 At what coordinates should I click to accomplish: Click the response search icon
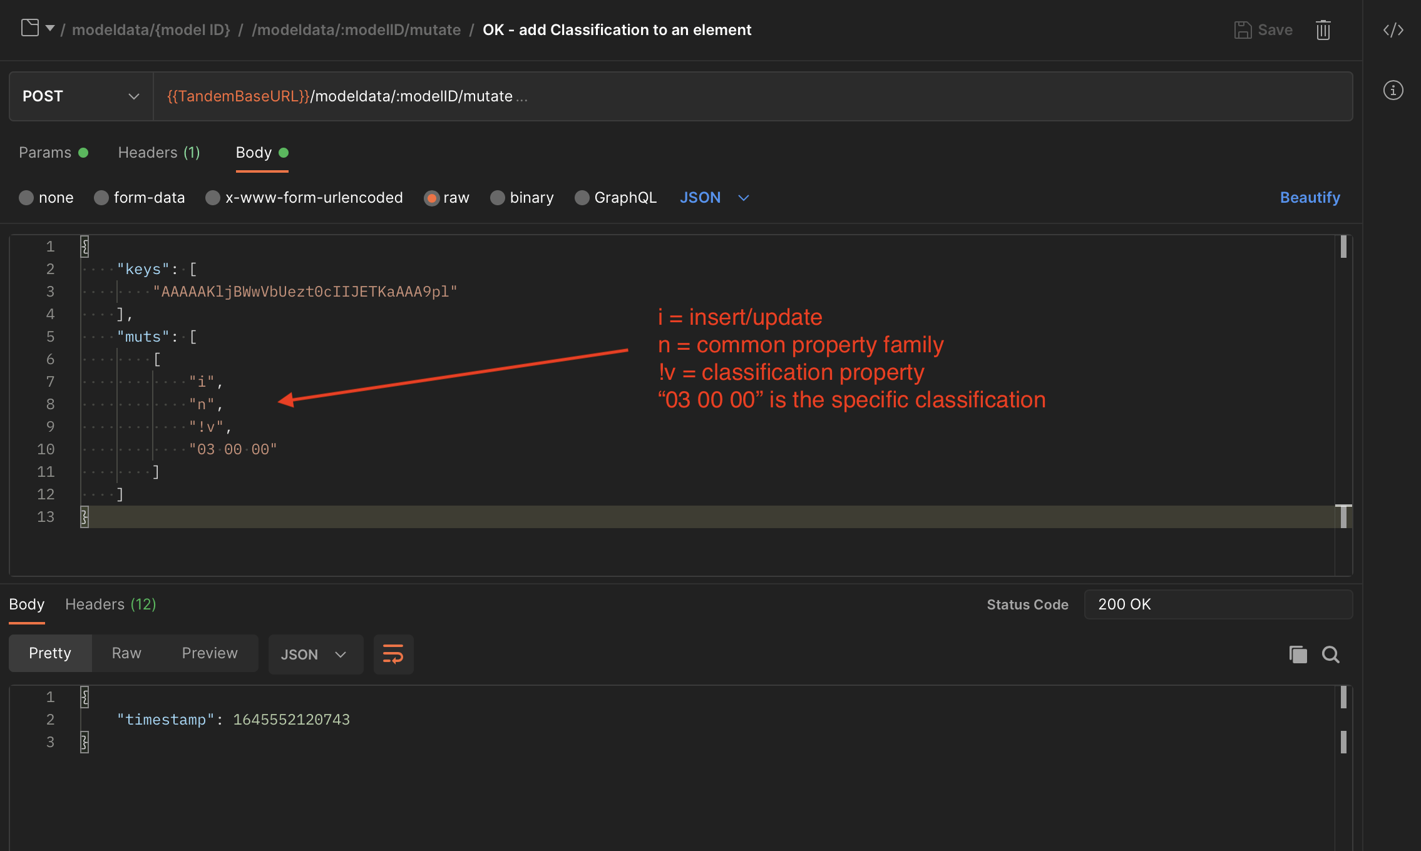1330,655
